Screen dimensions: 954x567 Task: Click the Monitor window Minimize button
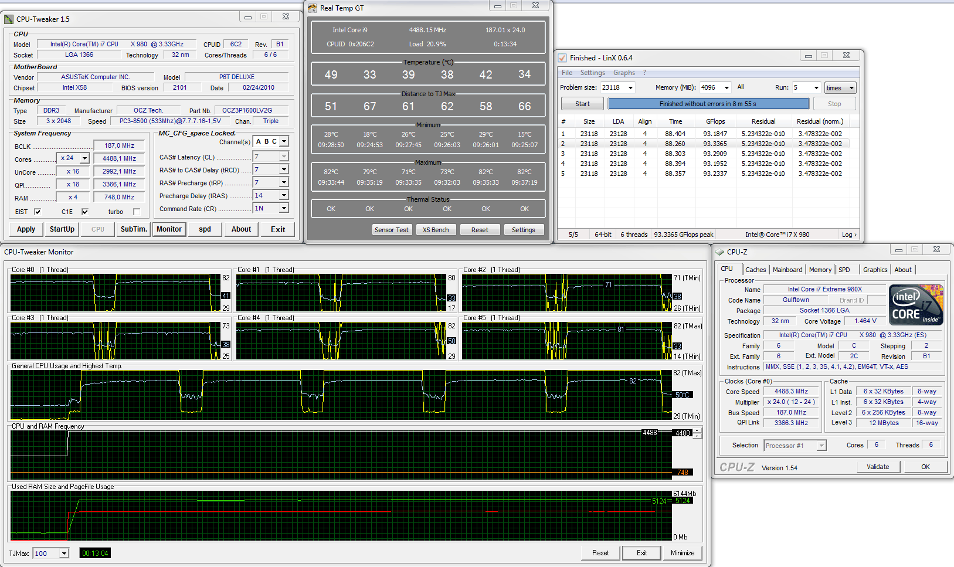tap(683, 553)
